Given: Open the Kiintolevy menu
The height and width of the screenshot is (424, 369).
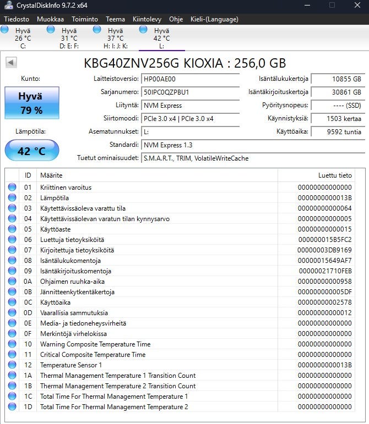Looking at the screenshot, I should coord(147,19).
